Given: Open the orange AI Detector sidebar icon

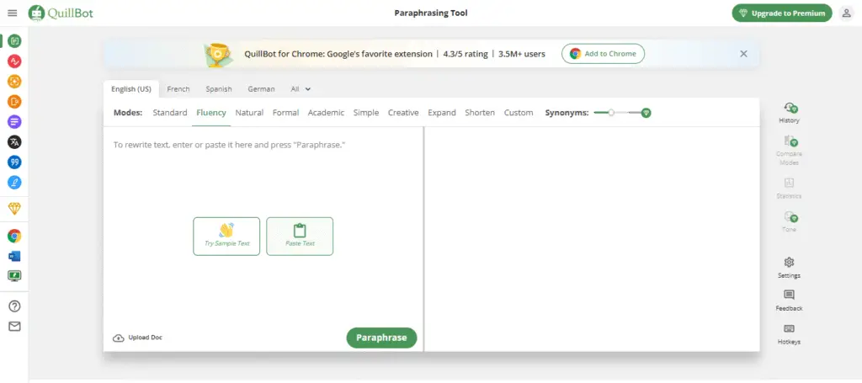Looking at the screenshot, I should click(14, 102).
